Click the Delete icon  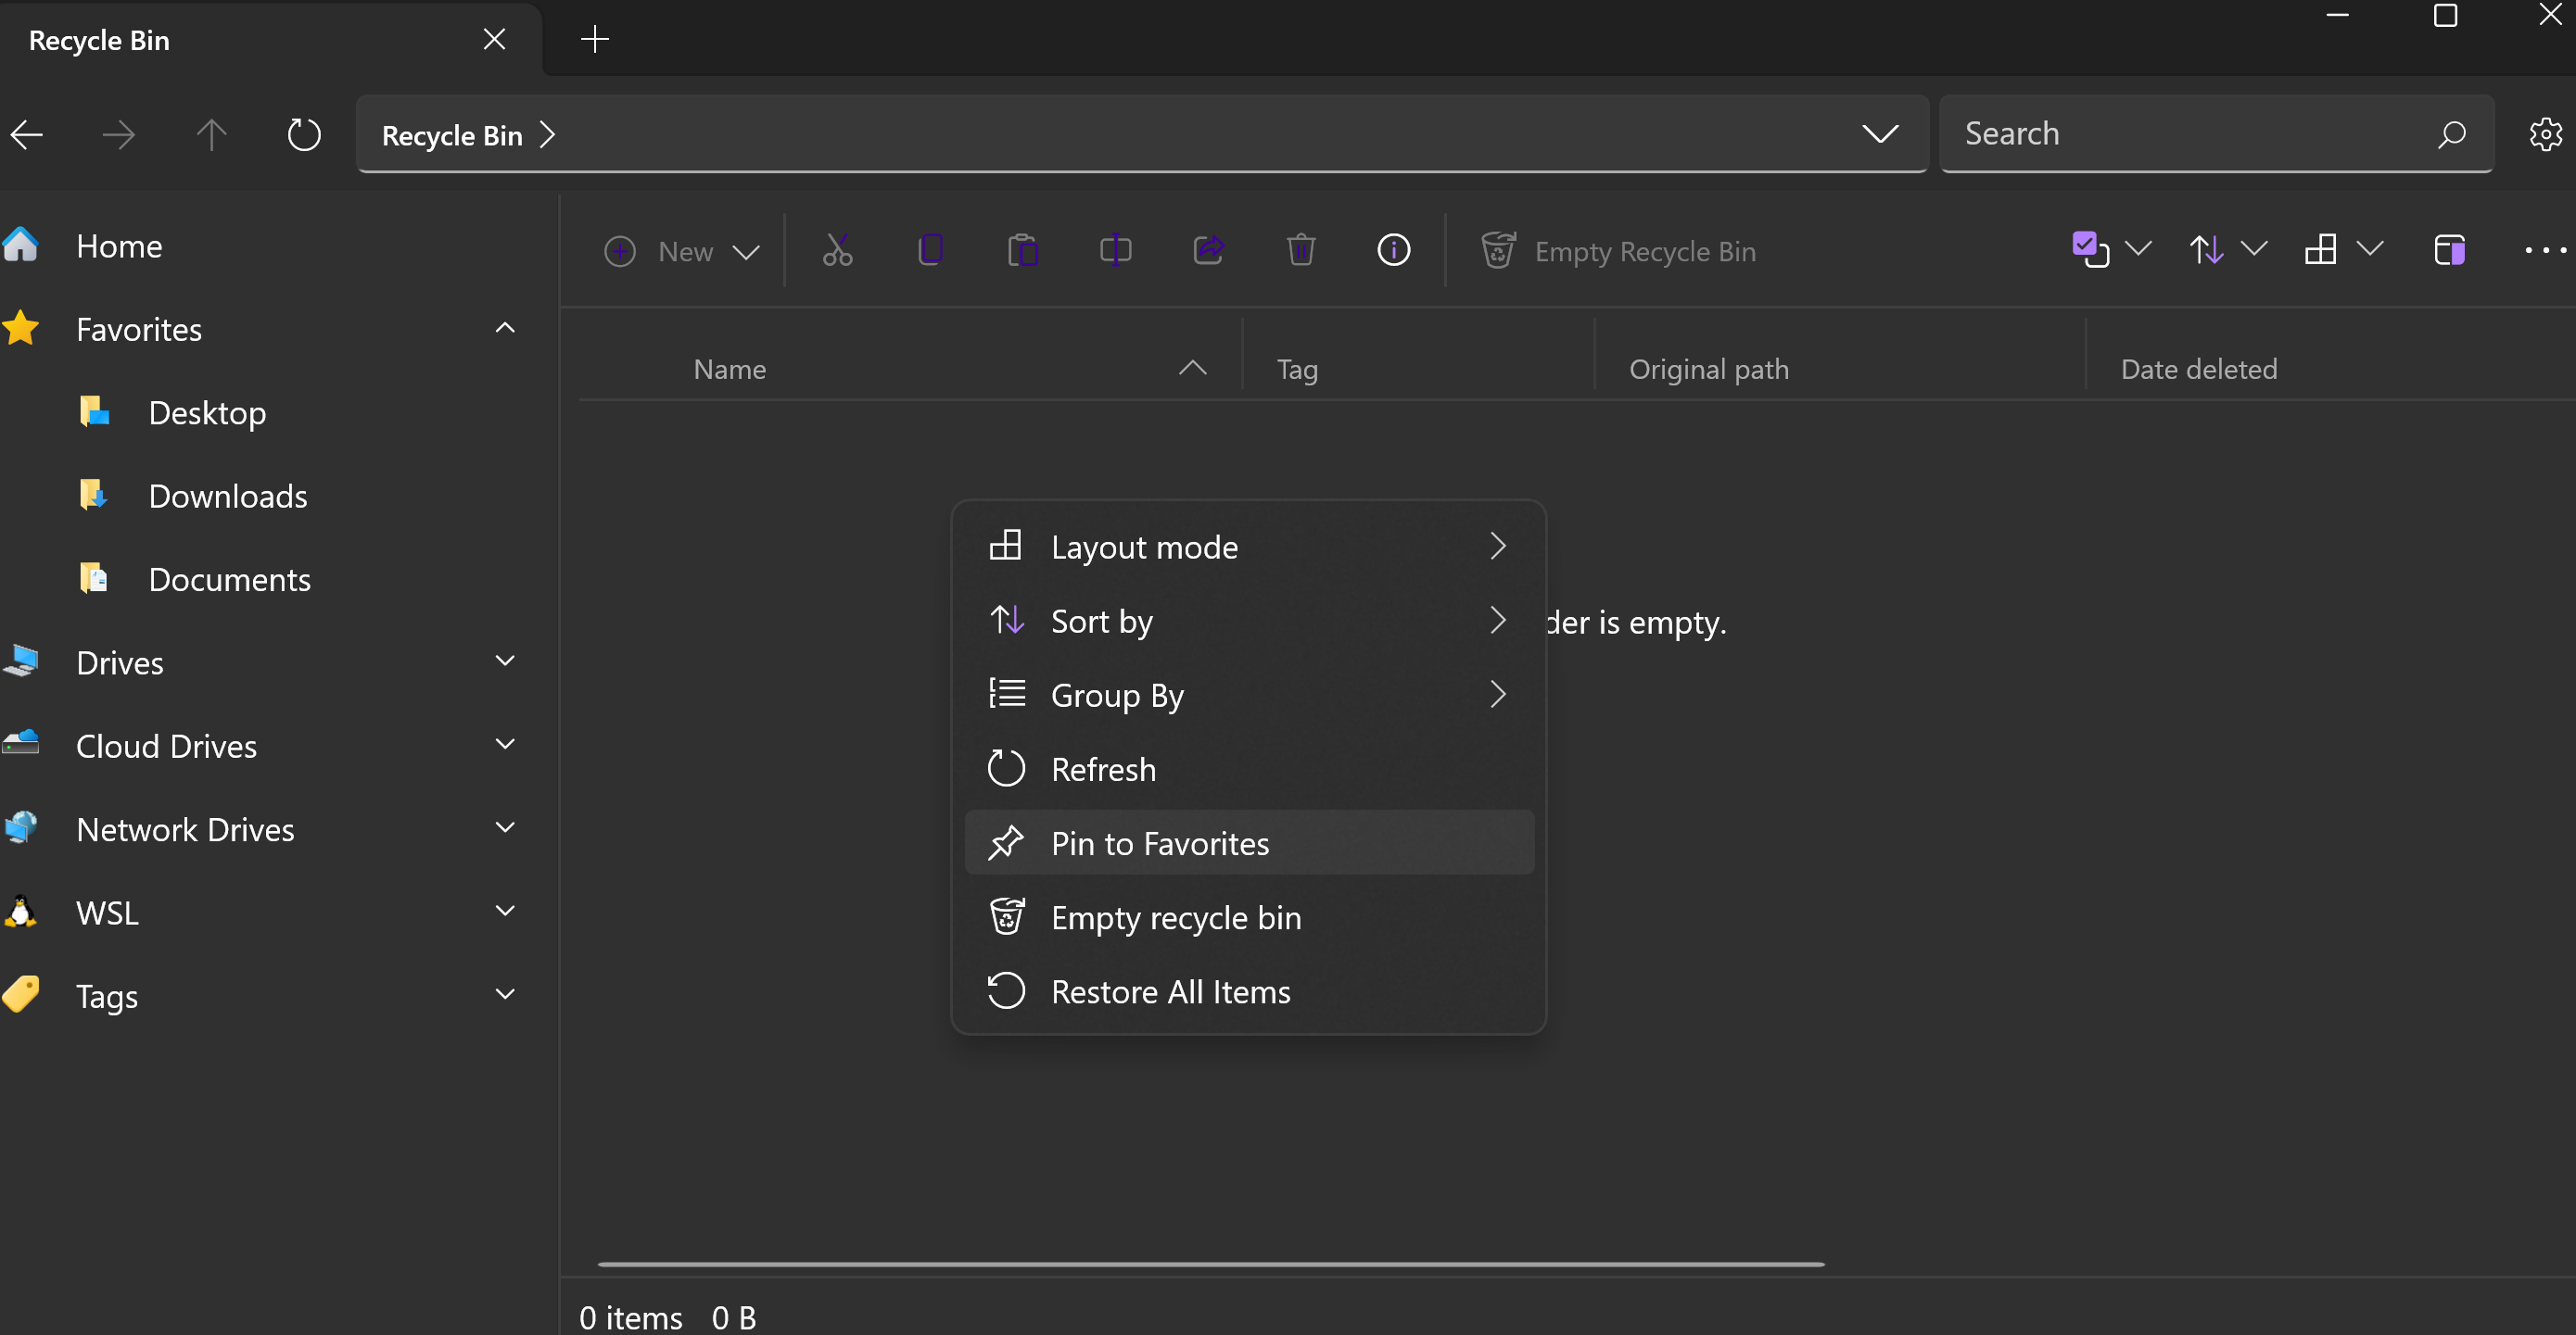pyautogui.click(x=1301, y=250)
